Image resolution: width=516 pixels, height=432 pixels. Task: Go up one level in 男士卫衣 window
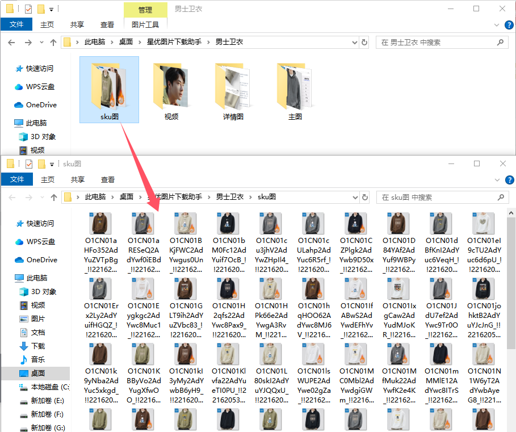click(x=53, y=43)
